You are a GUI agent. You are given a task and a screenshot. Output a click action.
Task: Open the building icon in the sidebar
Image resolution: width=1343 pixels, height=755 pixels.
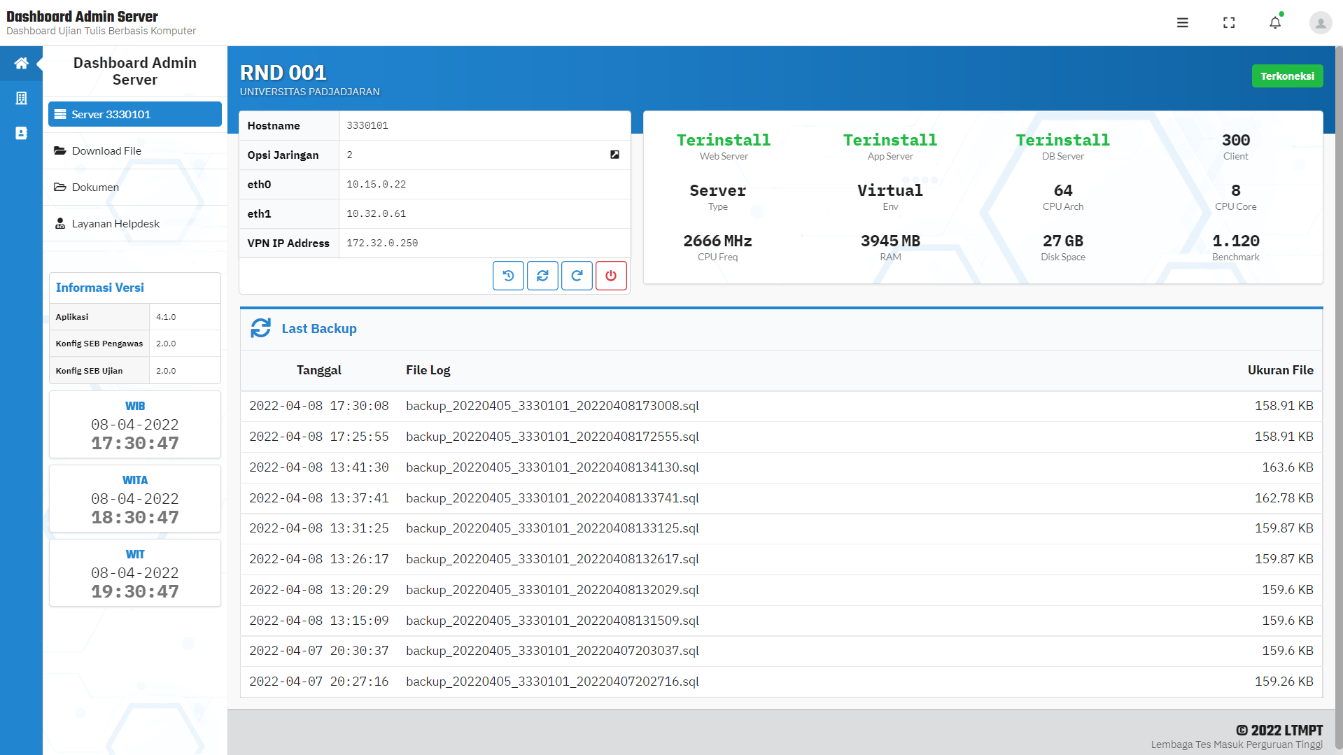21,98
